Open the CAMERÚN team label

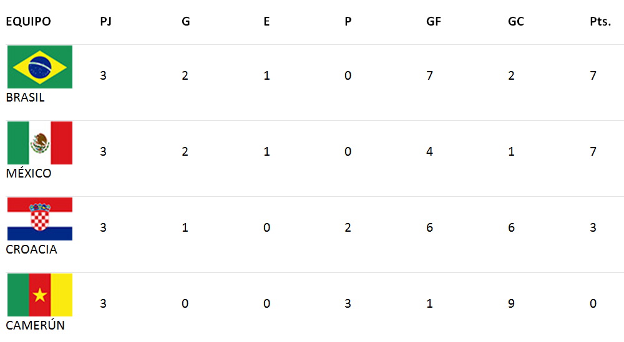pos(35,325)
